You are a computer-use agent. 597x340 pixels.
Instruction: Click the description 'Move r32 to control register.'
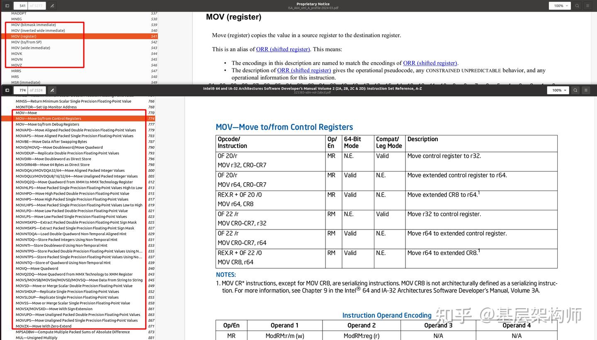pyautogui.click(x=444, y=214)
